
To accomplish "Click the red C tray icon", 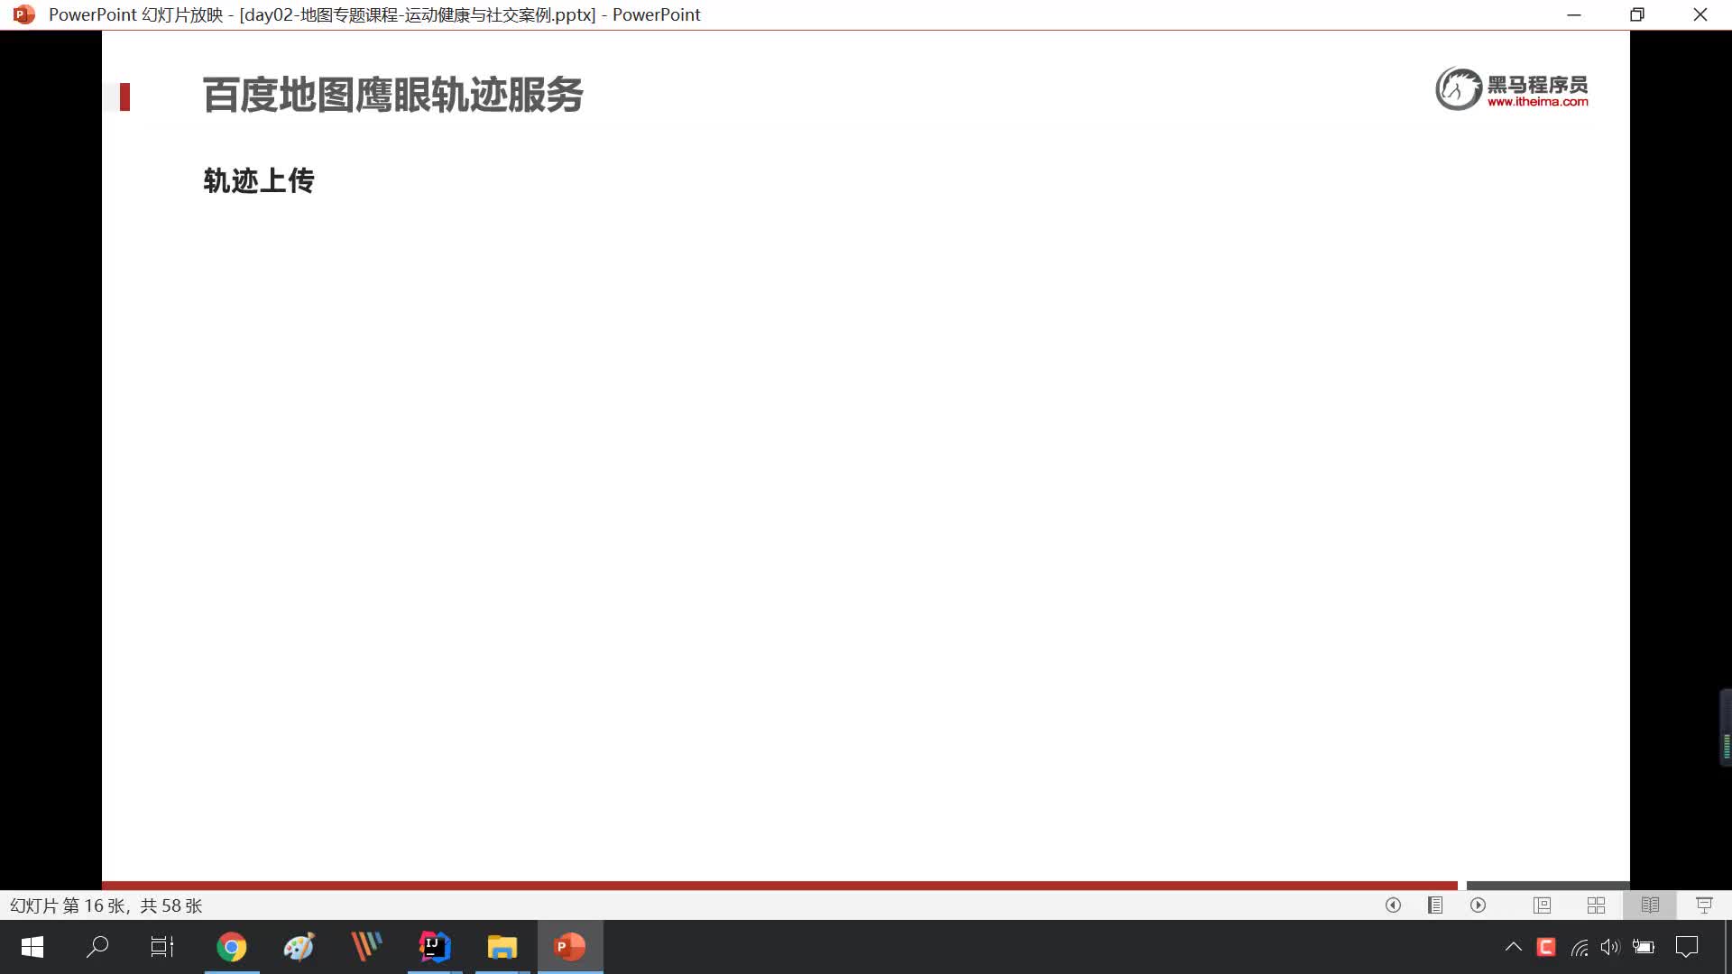I will coord(1546,947).
